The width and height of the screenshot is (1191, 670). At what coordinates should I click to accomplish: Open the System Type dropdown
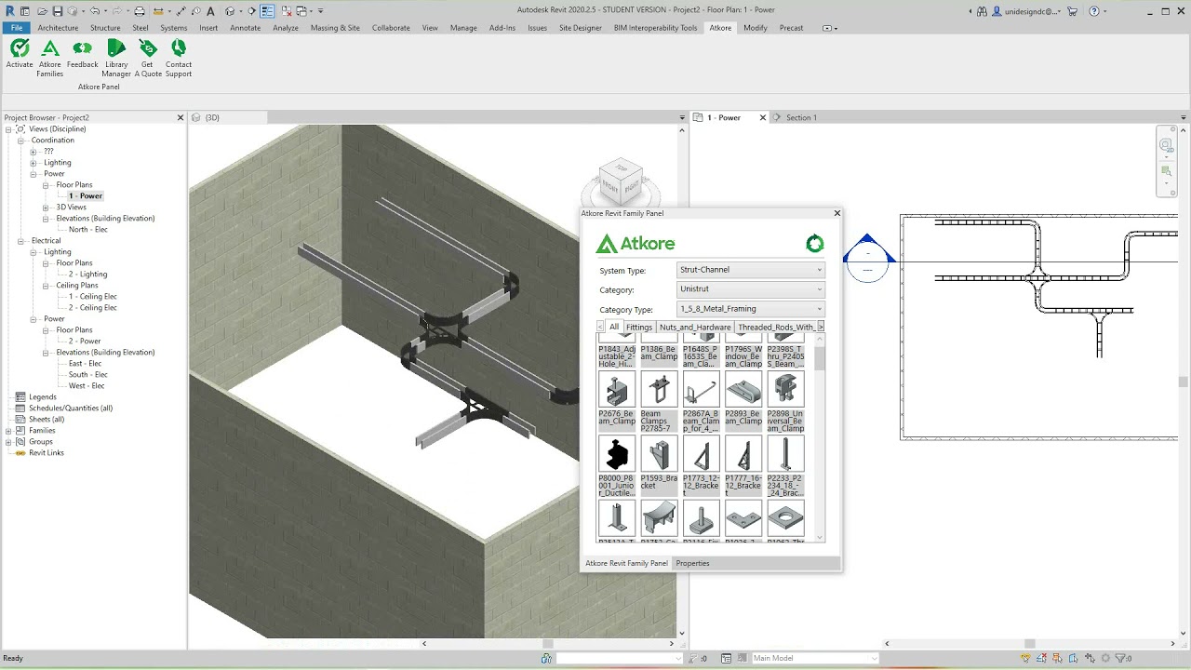(x=751, y=270)
